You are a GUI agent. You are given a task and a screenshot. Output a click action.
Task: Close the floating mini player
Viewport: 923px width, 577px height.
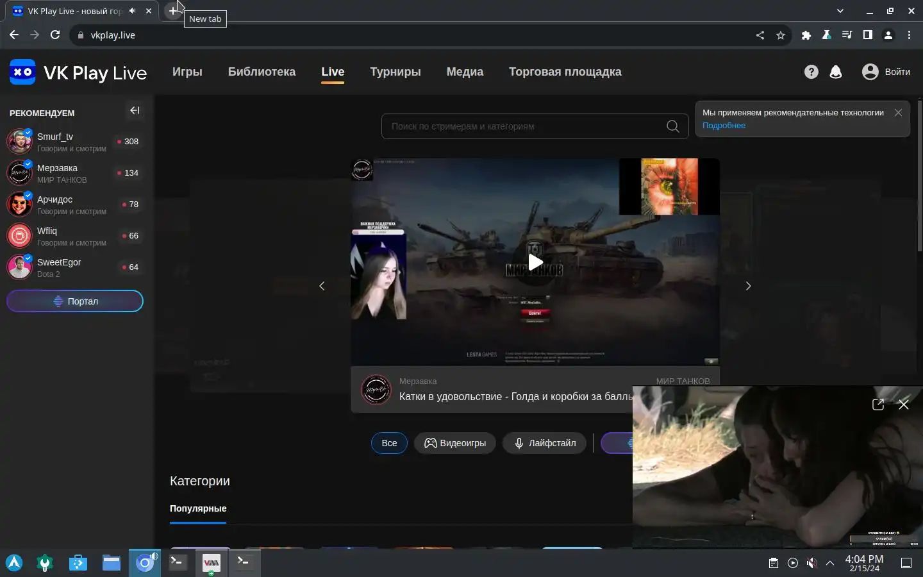pyautogui.click(x=904, y=405)
